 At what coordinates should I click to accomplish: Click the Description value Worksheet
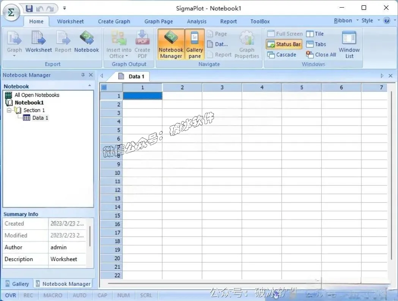click(x=68, y=259)
